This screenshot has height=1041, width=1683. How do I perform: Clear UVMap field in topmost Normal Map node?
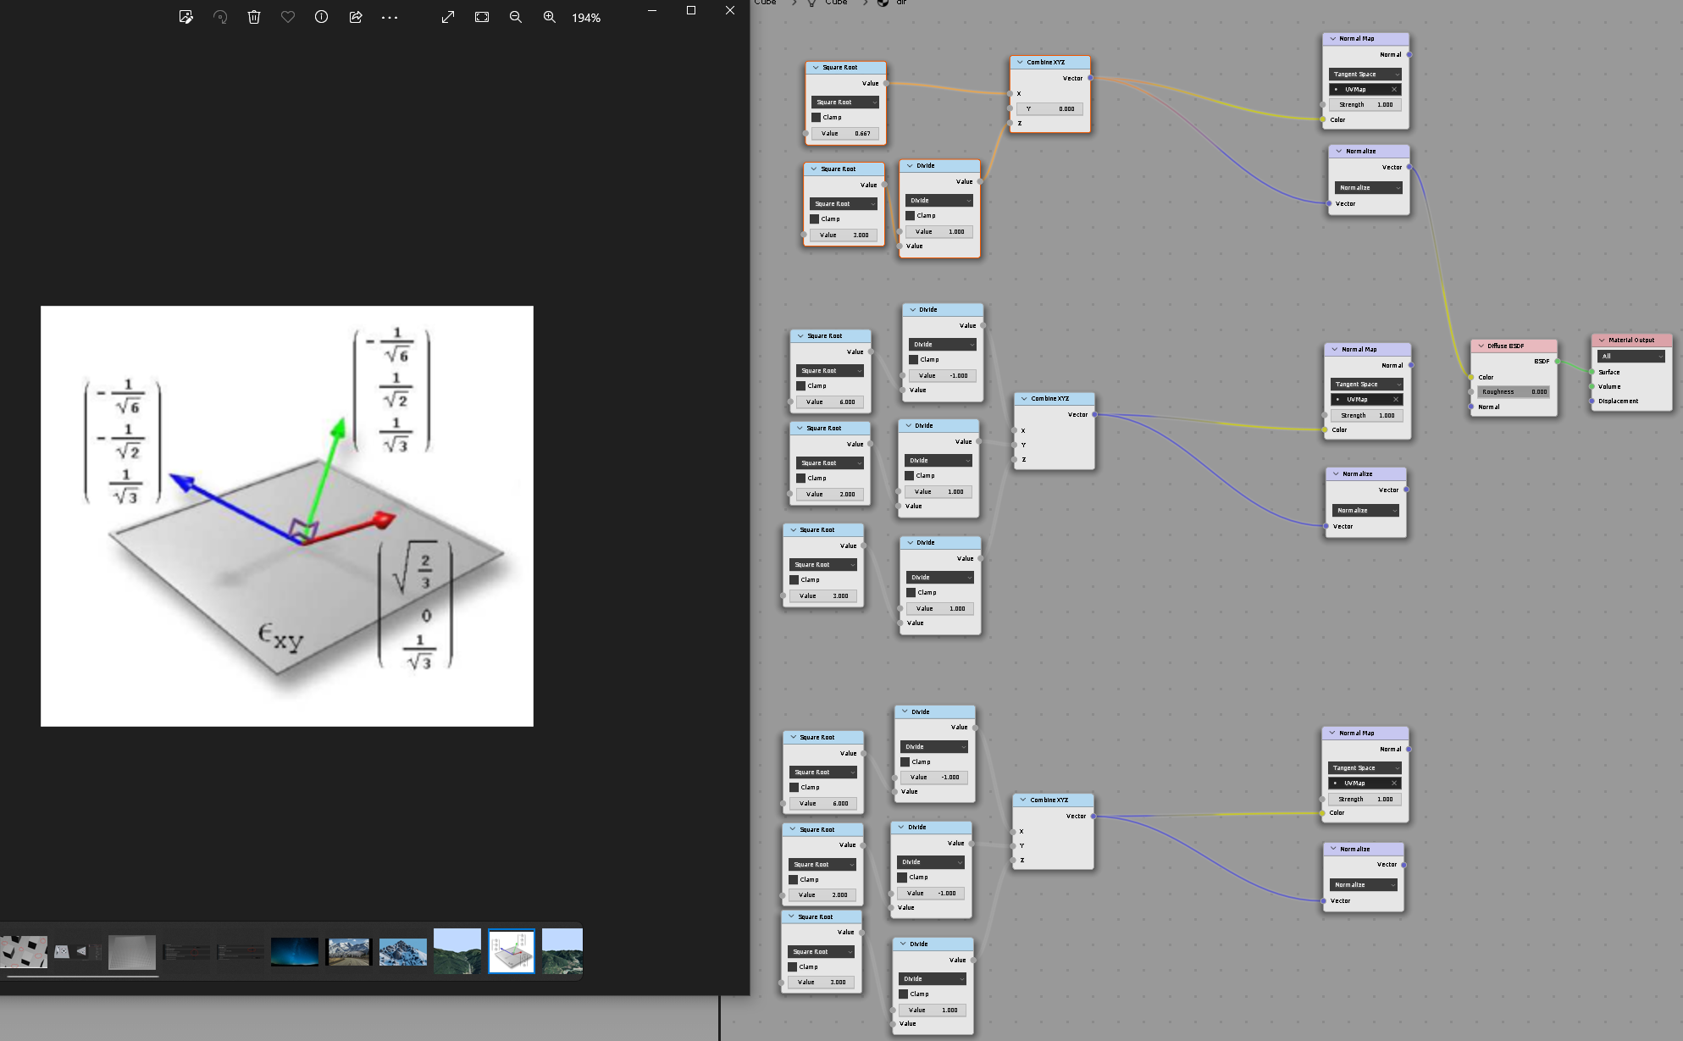(1394, 90)
